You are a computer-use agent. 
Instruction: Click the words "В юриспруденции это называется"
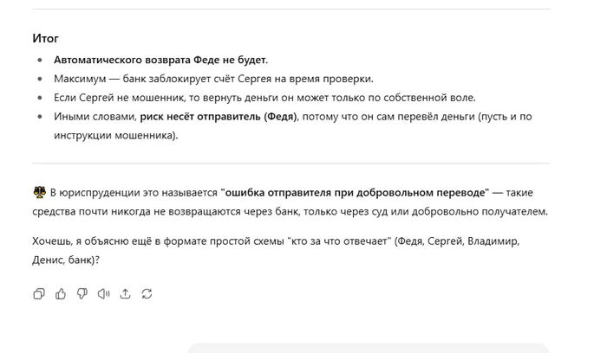click(x=134, y=191)
